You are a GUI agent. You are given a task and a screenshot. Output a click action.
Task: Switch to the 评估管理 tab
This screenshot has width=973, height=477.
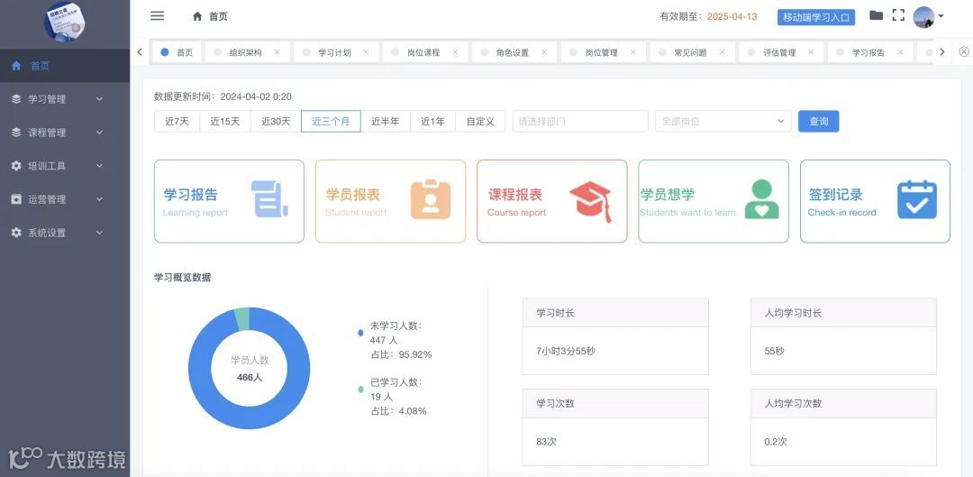click(x=780, y=53)
